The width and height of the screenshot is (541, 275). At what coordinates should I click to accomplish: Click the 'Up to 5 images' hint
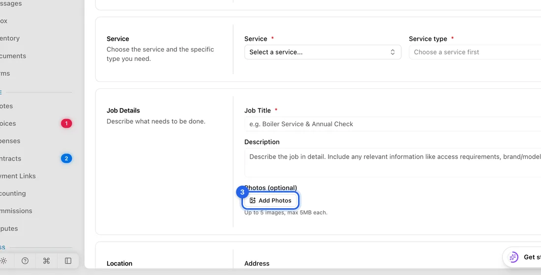pos(286,213)
